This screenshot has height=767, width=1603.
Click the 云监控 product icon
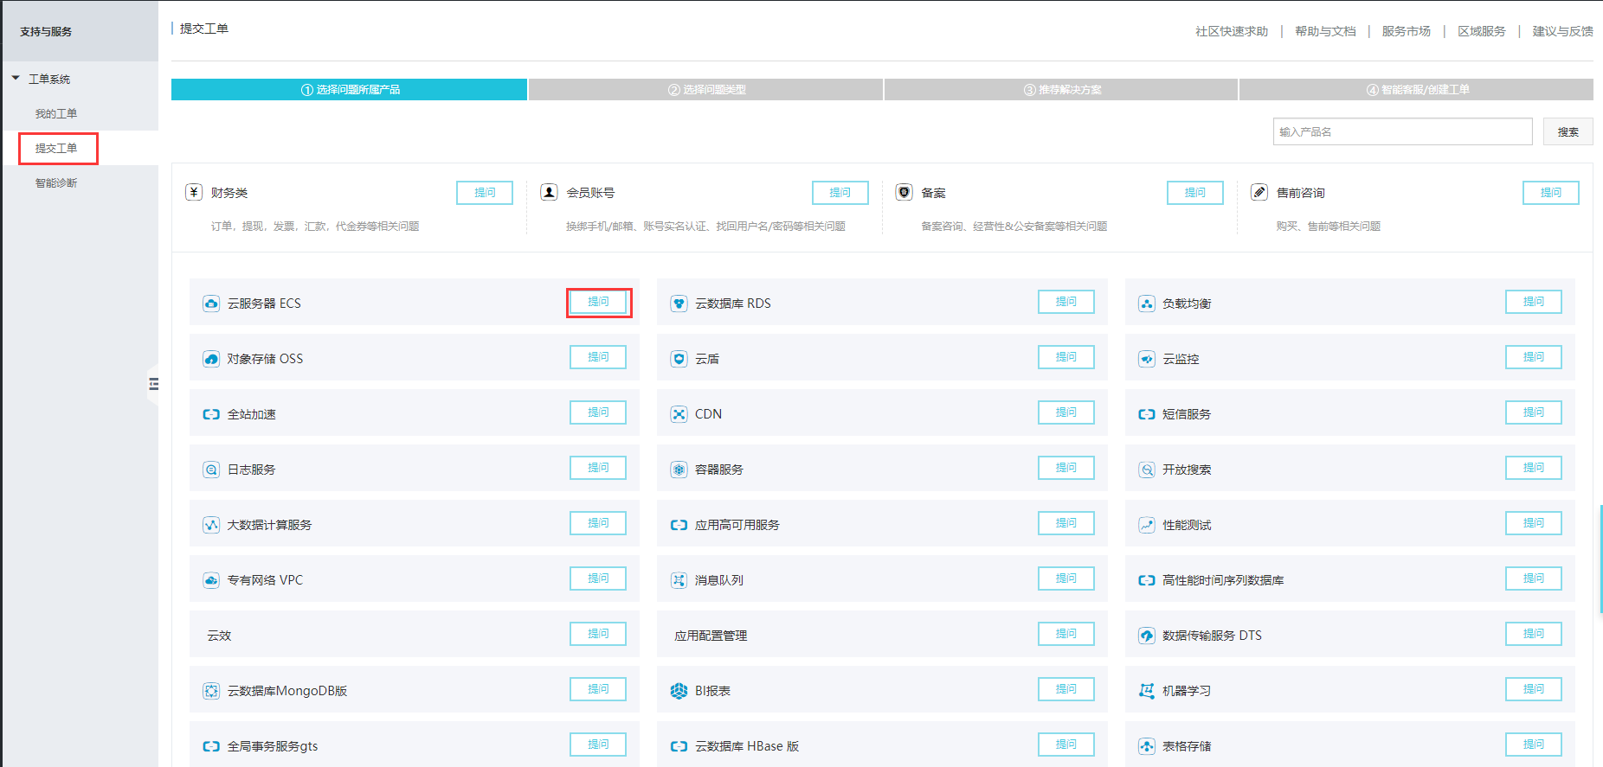click(x=1147, y=359)
